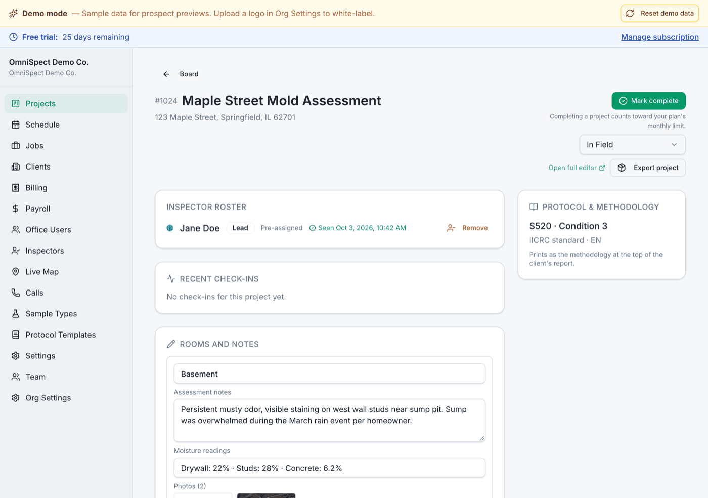Open the Team people icon

tap(16, 377)
